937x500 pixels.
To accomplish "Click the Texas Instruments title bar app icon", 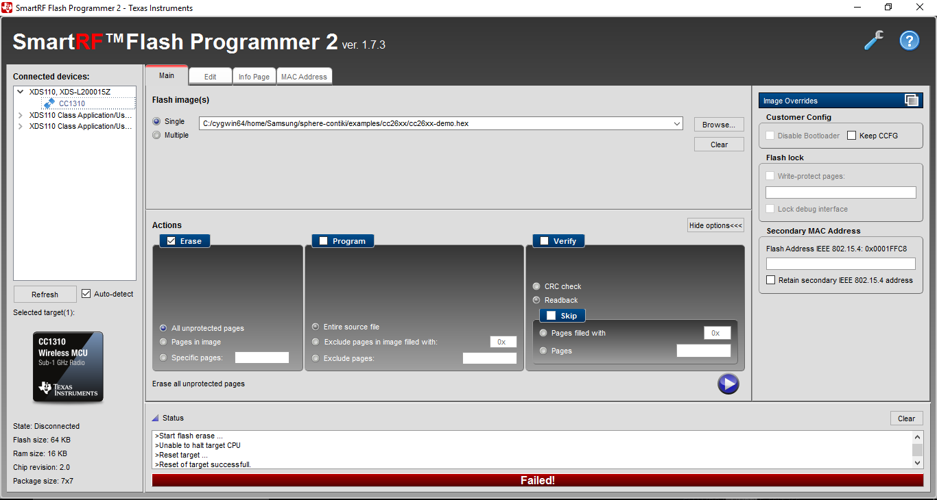I will click(x=7, y=8).
